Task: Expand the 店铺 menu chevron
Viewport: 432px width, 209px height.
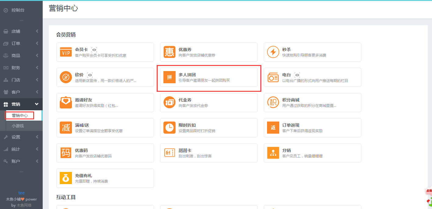Action: [x=37, y=31]
